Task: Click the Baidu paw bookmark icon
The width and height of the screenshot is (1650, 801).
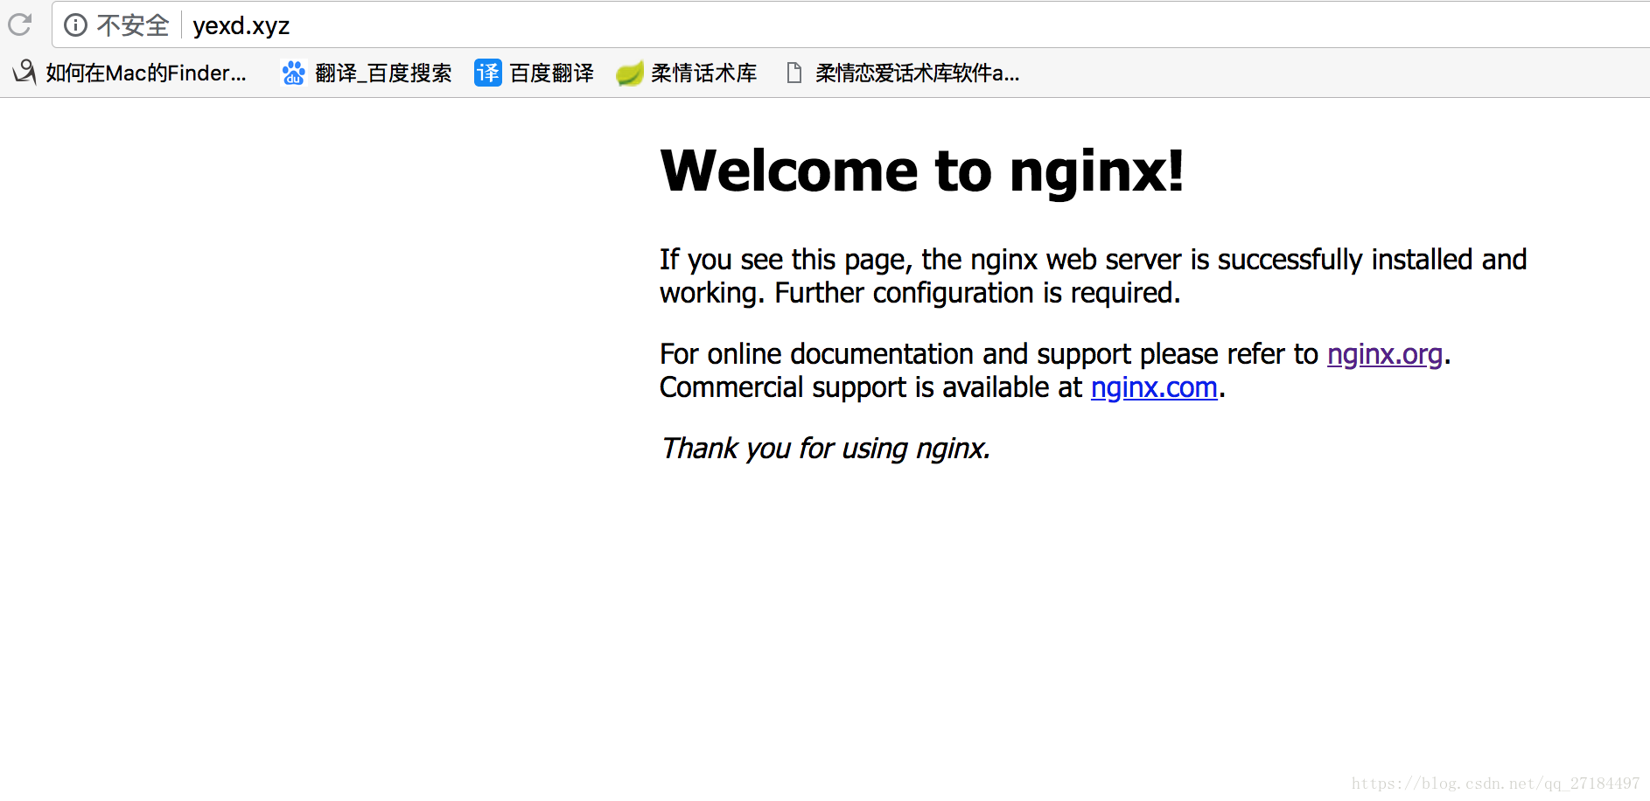Action: tap(293, 73)
